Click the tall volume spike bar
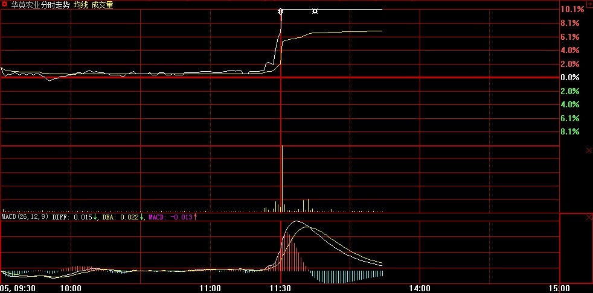Screen dimensions: 593x293 coord(281,181)
